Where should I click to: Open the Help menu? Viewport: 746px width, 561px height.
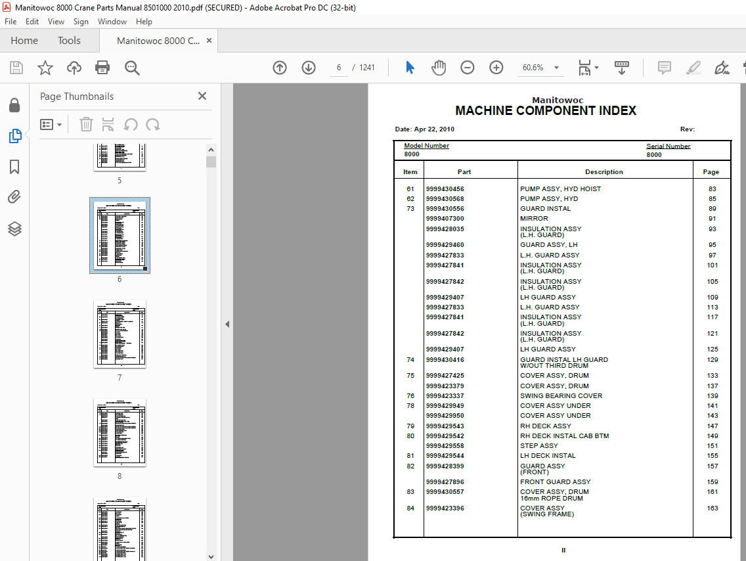[144, 22]
